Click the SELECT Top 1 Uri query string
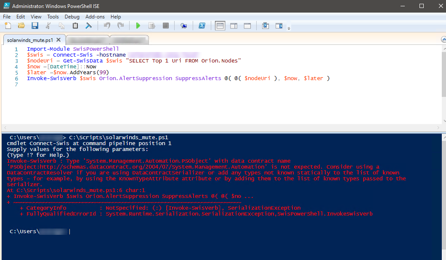 183,61
